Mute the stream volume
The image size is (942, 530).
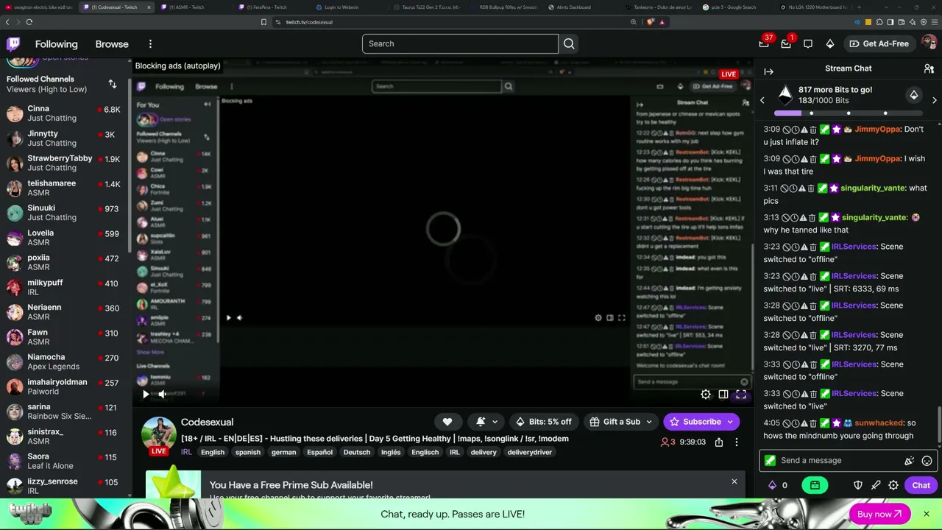[163, 395]
